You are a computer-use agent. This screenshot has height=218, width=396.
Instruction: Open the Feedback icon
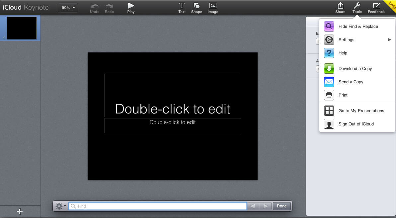tap(376, 6)
